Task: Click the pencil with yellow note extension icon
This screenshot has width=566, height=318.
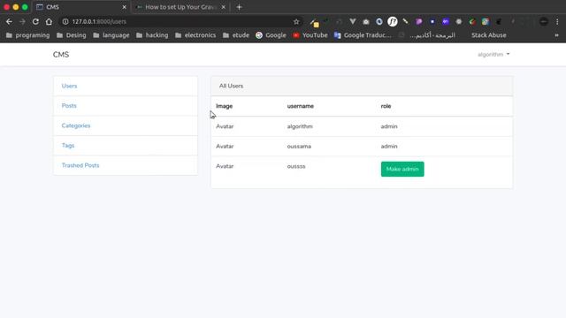Action: point(315,22)
